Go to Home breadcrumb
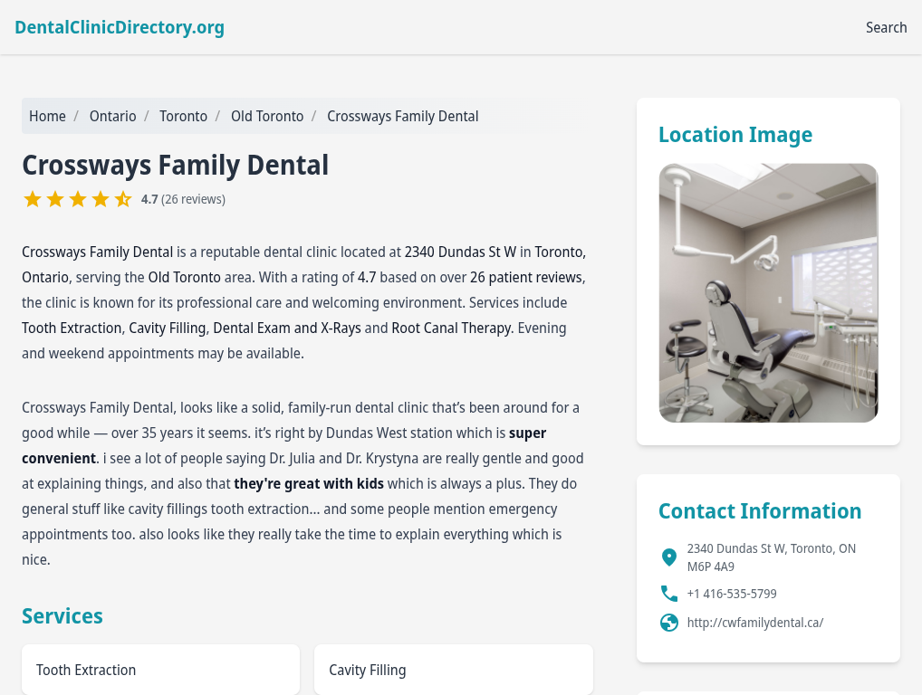Viewport: 922px width, 695px height. [x=47, y=117]
